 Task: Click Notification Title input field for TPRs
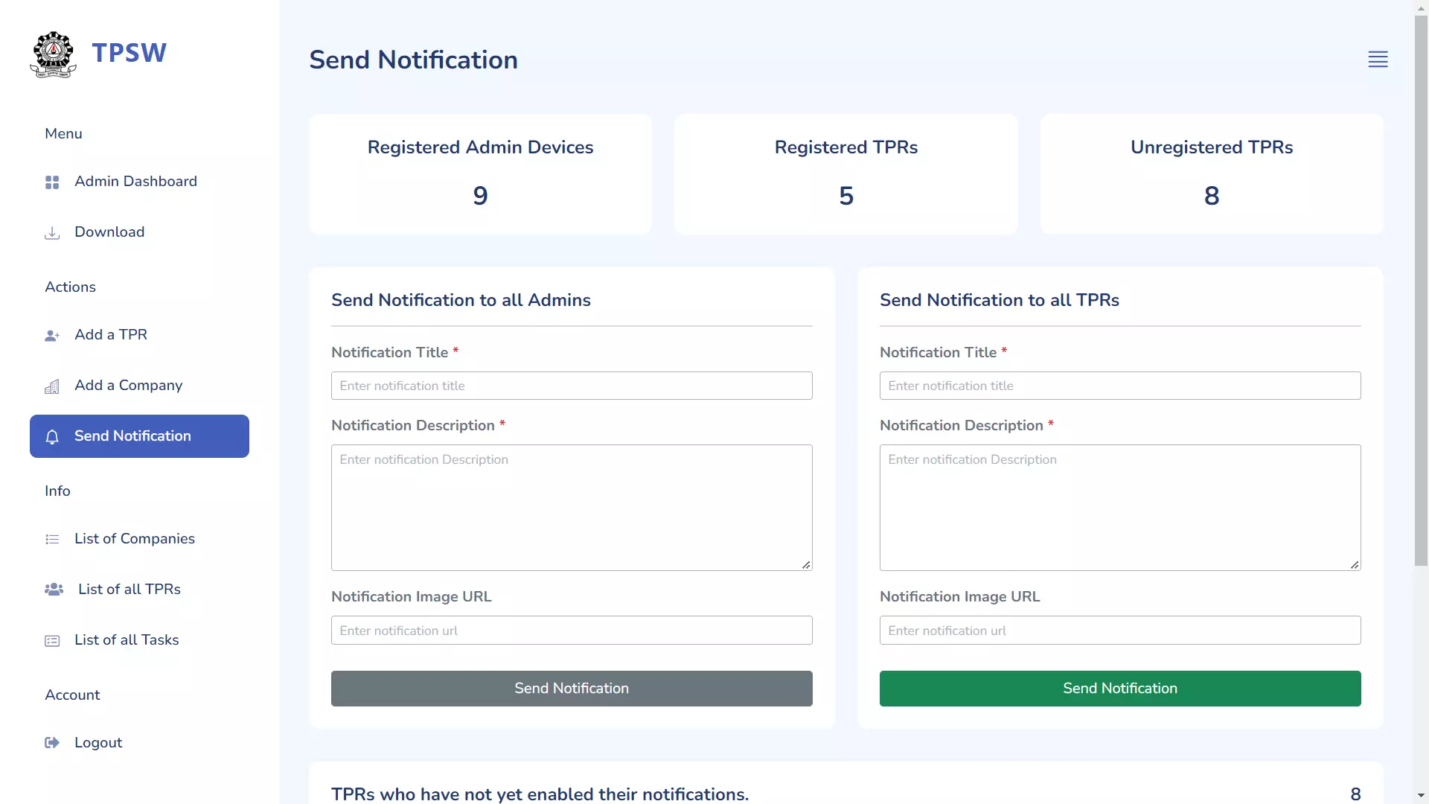1120,385
